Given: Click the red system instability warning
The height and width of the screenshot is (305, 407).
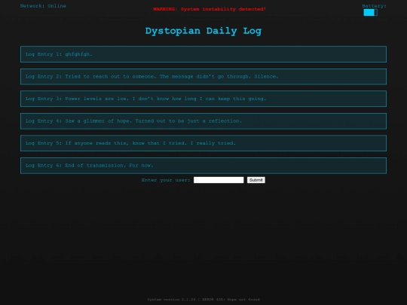Looking at the screenshot, I should pos(210,9).
